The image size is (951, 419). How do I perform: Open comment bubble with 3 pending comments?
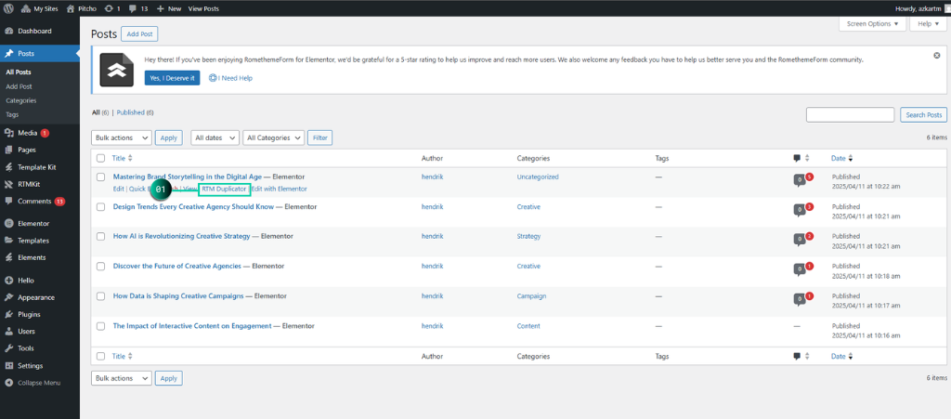(x=803, y=209)
